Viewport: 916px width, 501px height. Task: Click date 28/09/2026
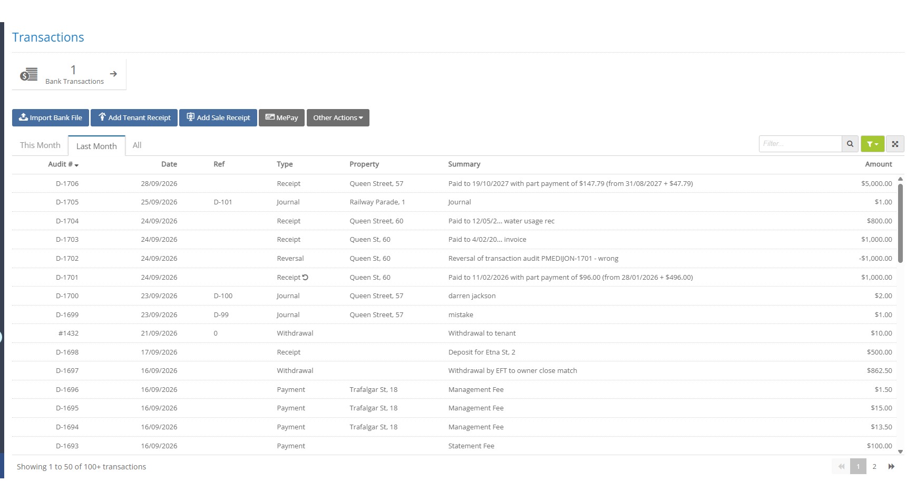click(x=159, y=184)
